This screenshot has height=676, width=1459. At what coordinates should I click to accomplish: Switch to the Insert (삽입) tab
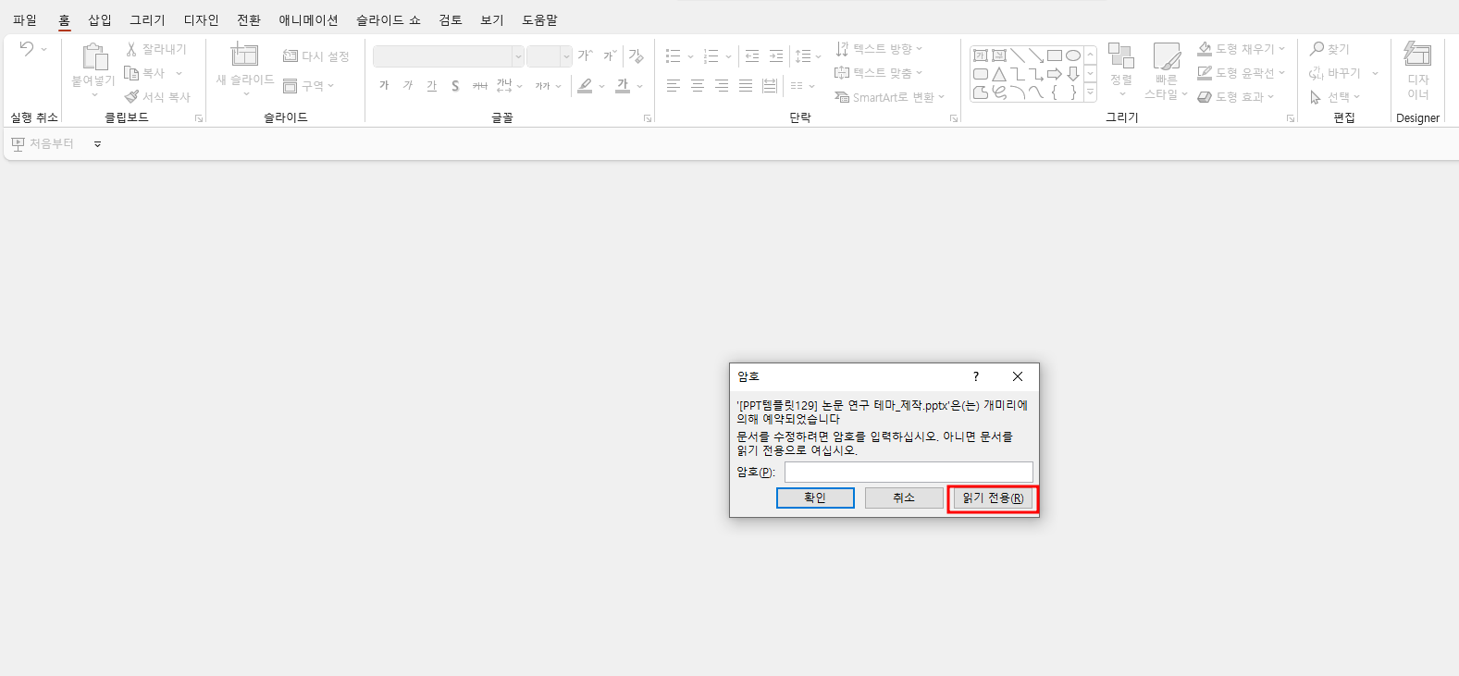(x=100, y=20)
